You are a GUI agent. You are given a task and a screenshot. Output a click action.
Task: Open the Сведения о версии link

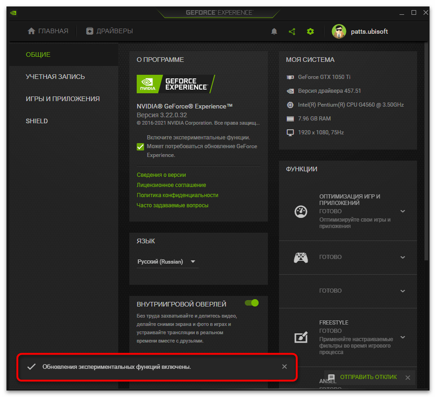(x=161, y=175)
